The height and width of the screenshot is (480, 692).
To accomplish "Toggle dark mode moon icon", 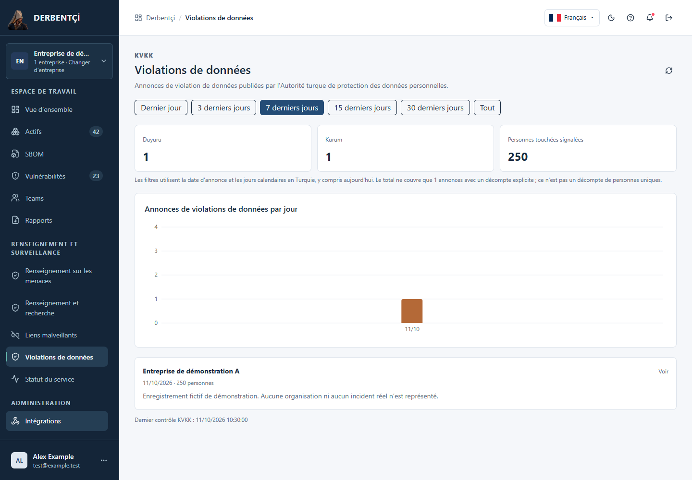I will (x=611, y=18).
